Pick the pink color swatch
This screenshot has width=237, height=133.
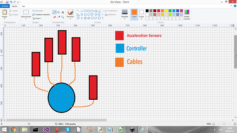click(x=159, y=15)
